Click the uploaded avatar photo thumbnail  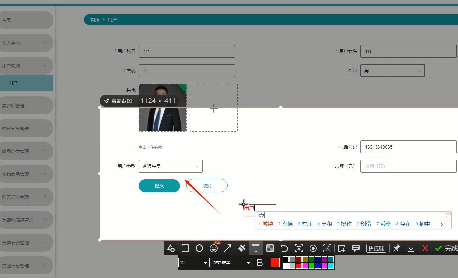163,108
